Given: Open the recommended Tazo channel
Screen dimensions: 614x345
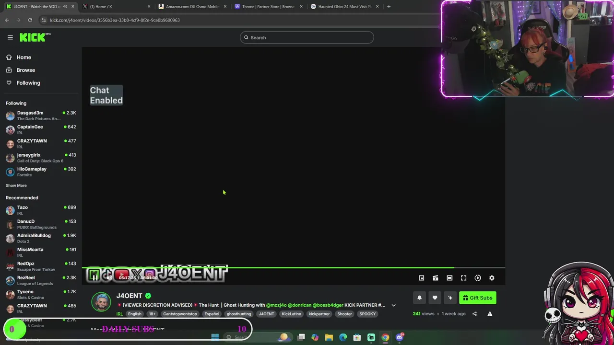Looking at the screenshot, I should click(40, 210).
